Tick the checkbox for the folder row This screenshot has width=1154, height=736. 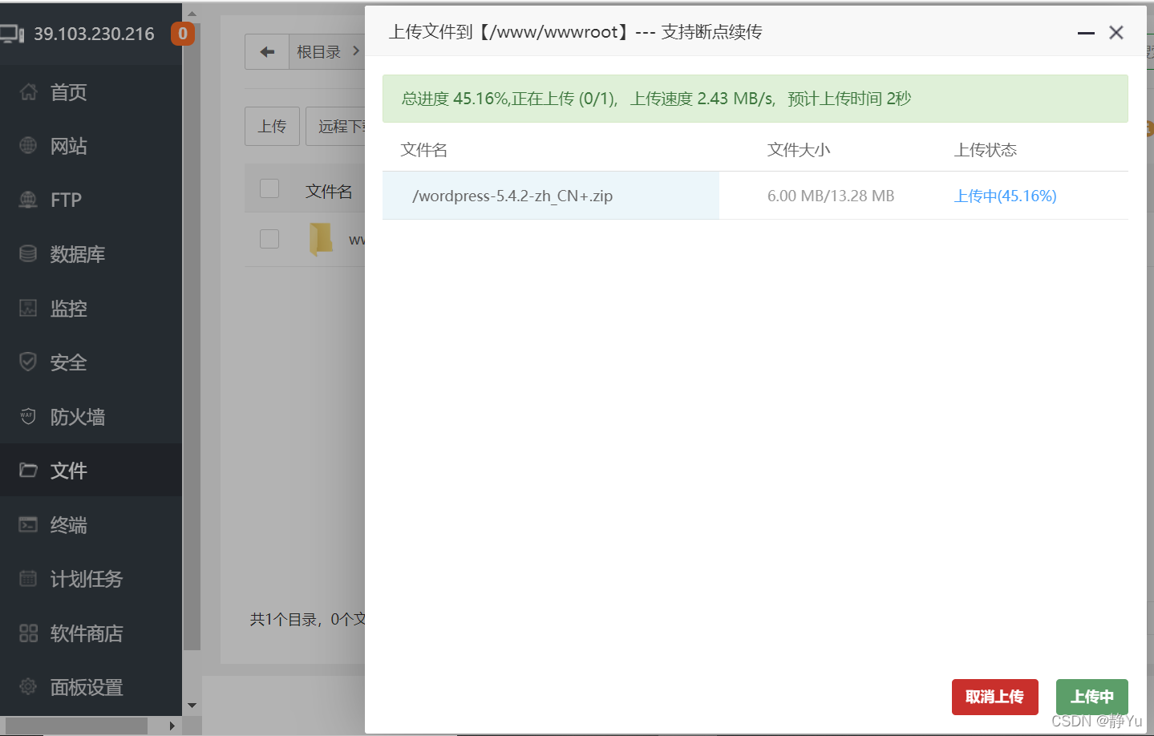(x=269, y=239)
